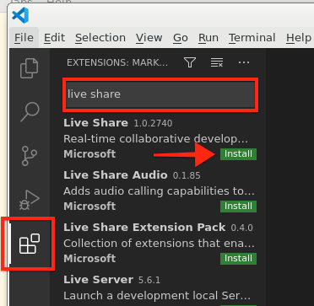Click 'Collection of extensions that ena…' description

(159, 244)
